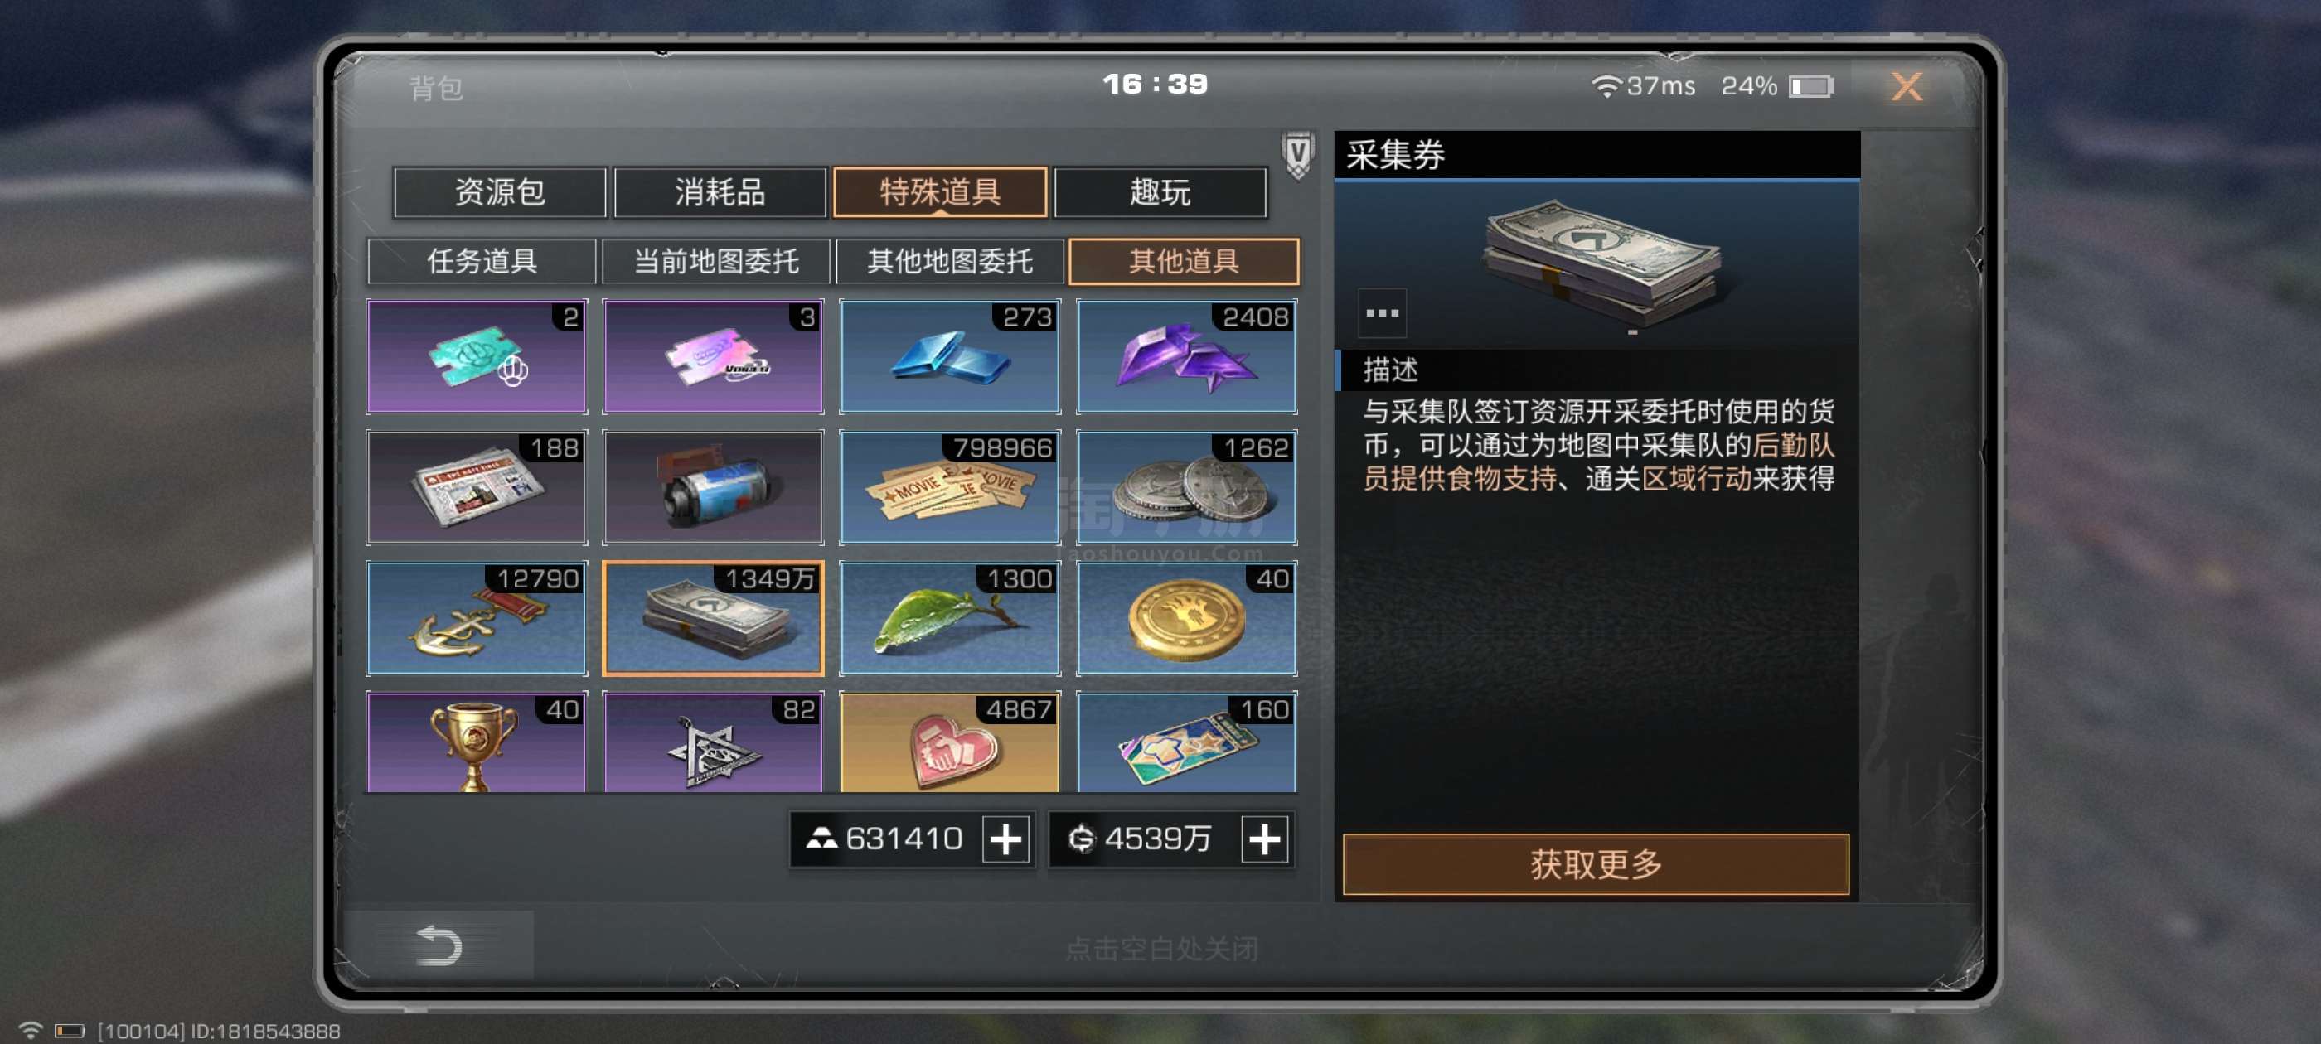Switch to the 消耗品 tab
This screenshot has height=1044, width=2321.
tap(720, 192)
